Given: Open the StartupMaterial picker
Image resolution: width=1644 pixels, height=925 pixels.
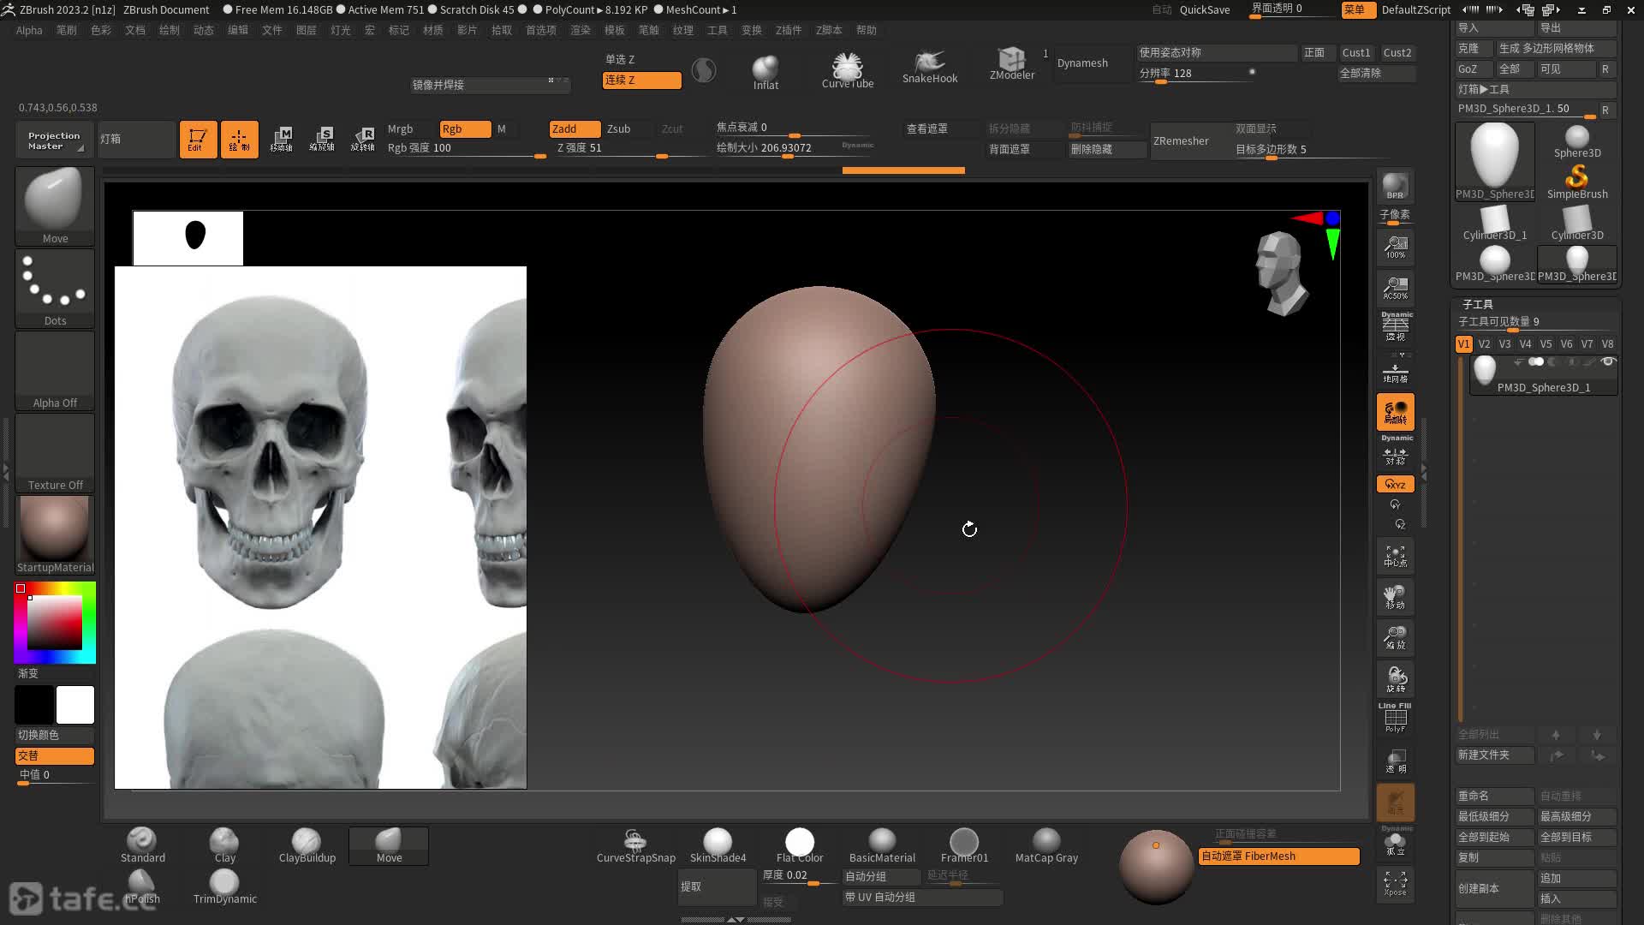Looking at the screenshot, I should (55, 535).
